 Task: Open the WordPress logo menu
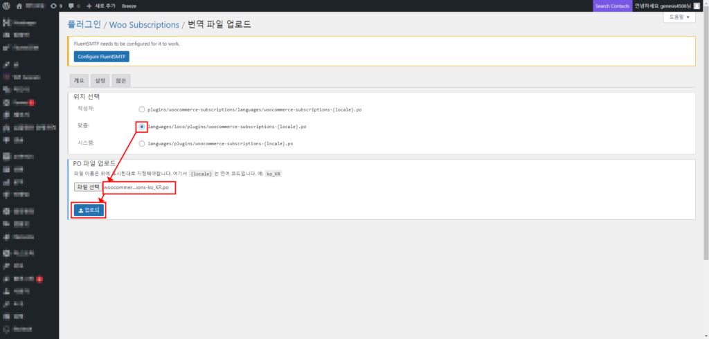click(6, 6)
